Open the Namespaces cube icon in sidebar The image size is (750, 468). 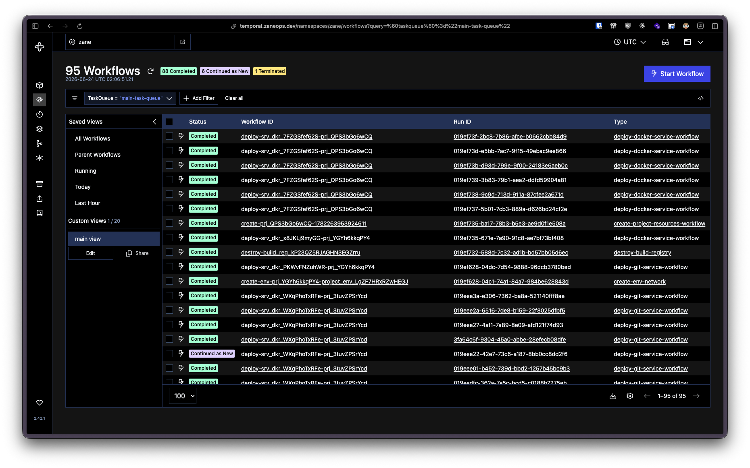pyautogui.click(x=39, y=85)
